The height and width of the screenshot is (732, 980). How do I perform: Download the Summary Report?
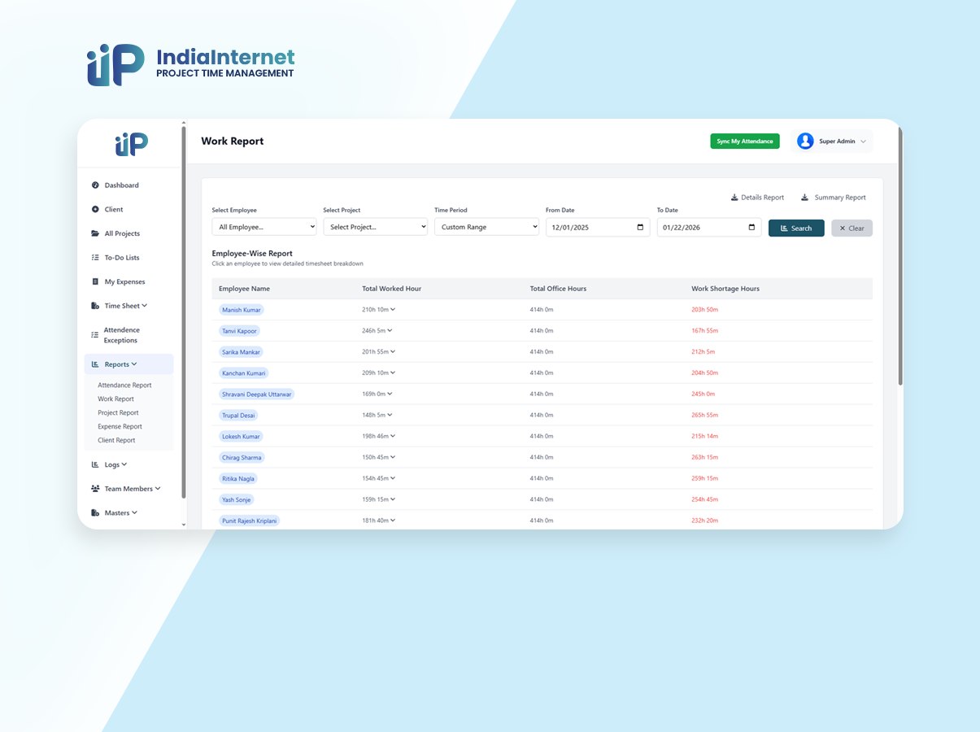pyautogui.click(x=834, y=198)
